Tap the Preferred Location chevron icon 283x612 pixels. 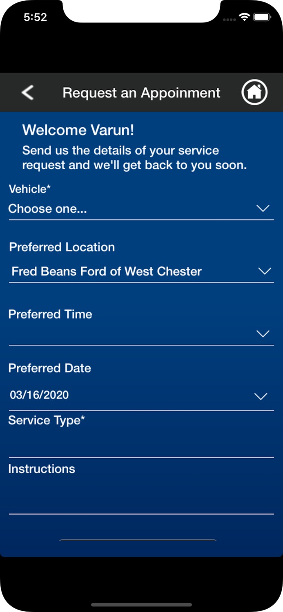(265, 271)
